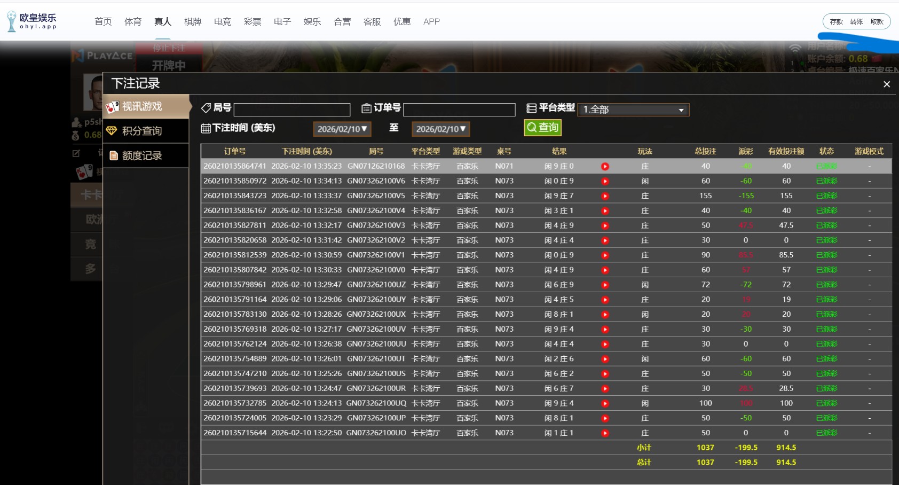Click the list icon beside 平台类型 label

click(x=531, y=108)
